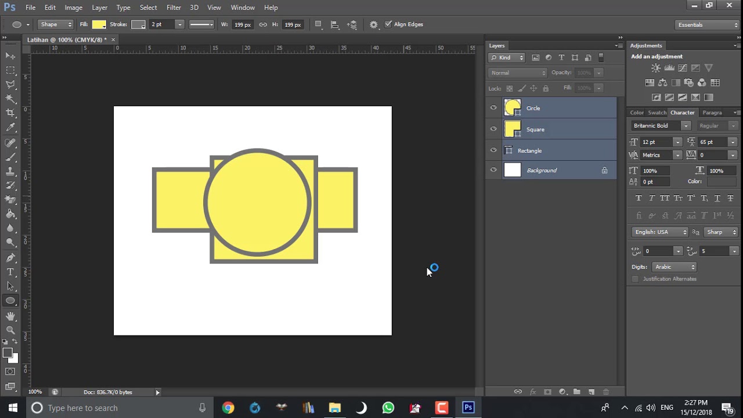The width and height of the screenshot is (743, 418).
Task: Open the English: USA language dropdown
Action: click(660, 232)
